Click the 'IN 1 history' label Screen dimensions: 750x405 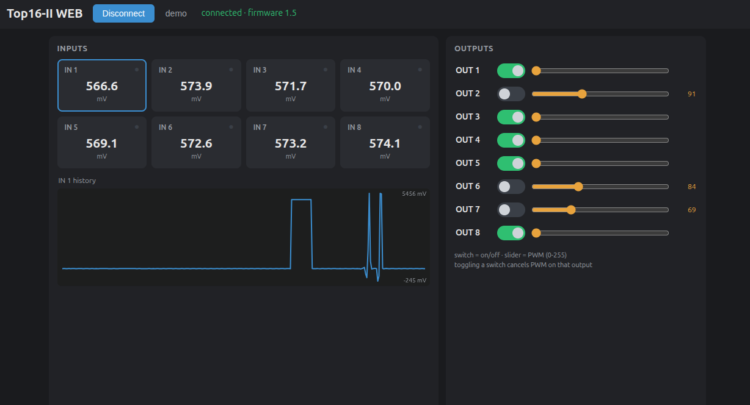77,181
